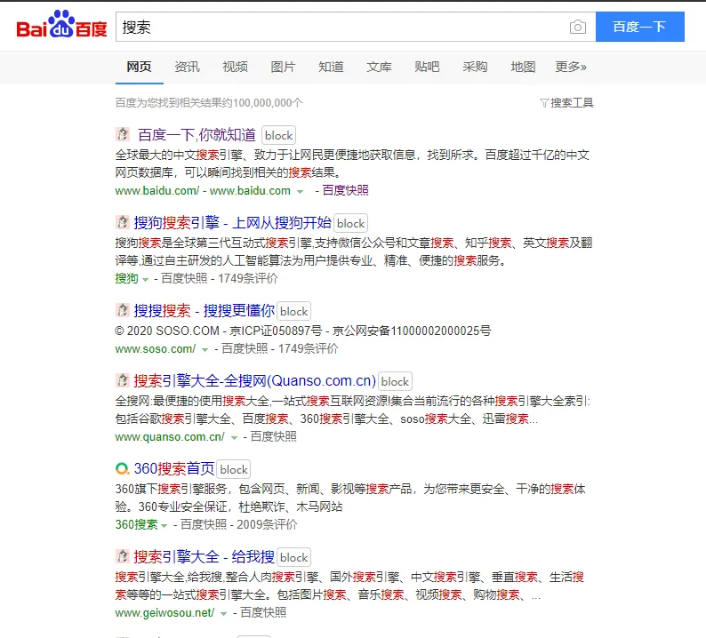Open 搜索工具 options

(566, 103)
